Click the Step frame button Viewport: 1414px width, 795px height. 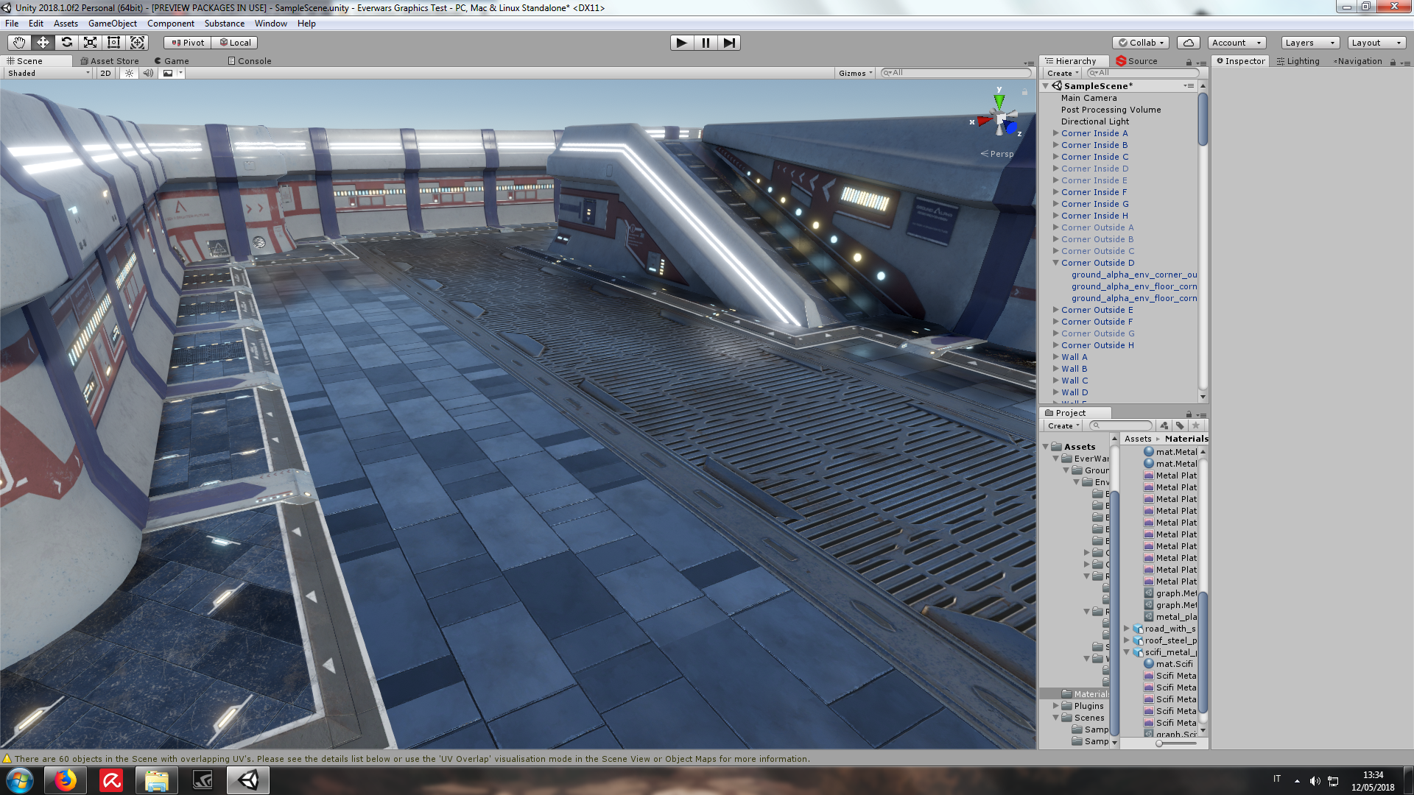point(728,43)
